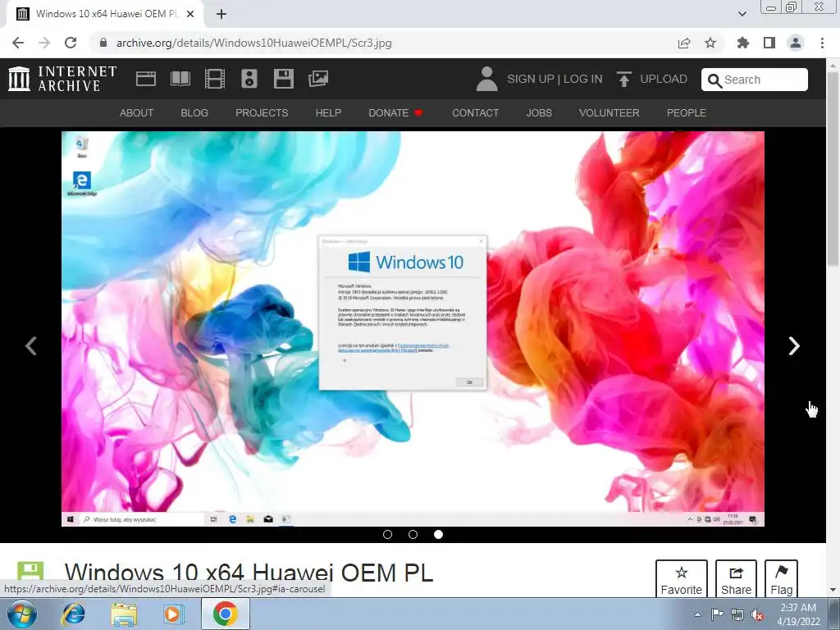Click the UPLOAD link
The image size is (840, 630).
click(664, 79)
